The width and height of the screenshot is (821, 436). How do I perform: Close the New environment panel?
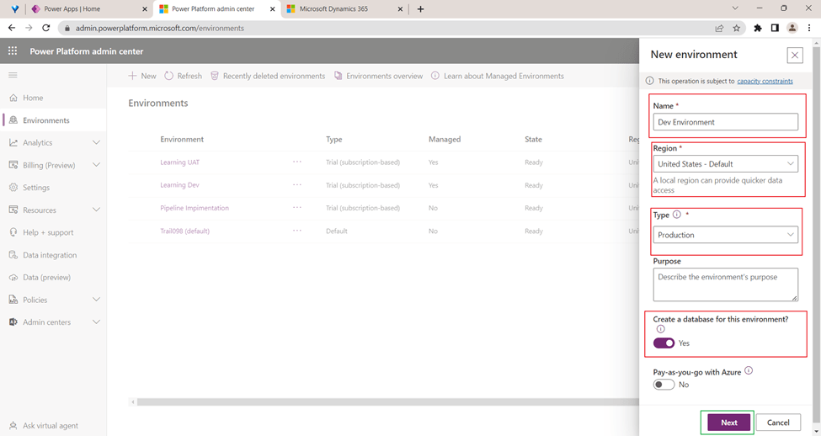tap(794, 56)
